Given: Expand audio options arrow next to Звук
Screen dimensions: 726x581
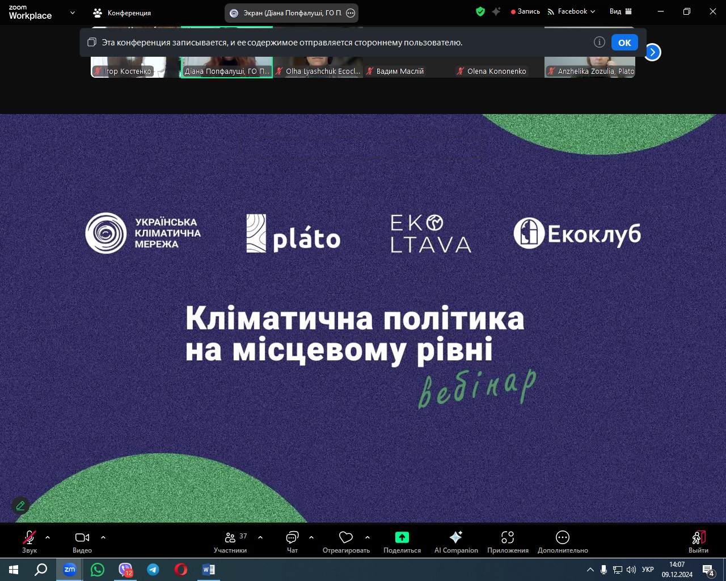Looking at the screenshot, I should point(48,537).
